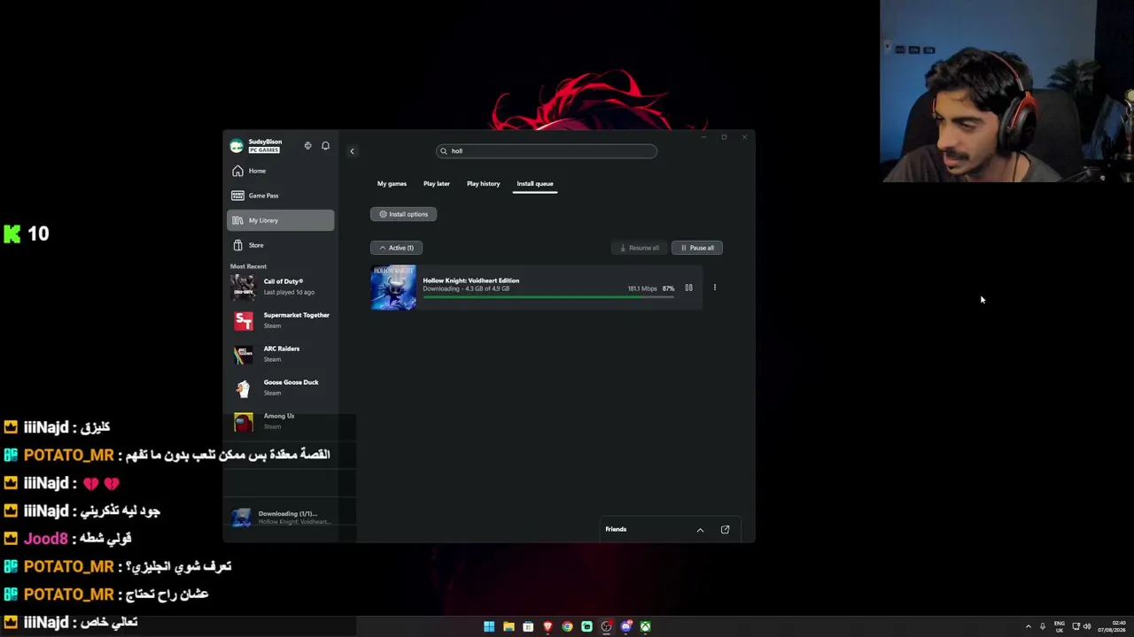Open Discord from the taskbar
This screenshot has height=637, width=1134.
coord(625,626)
